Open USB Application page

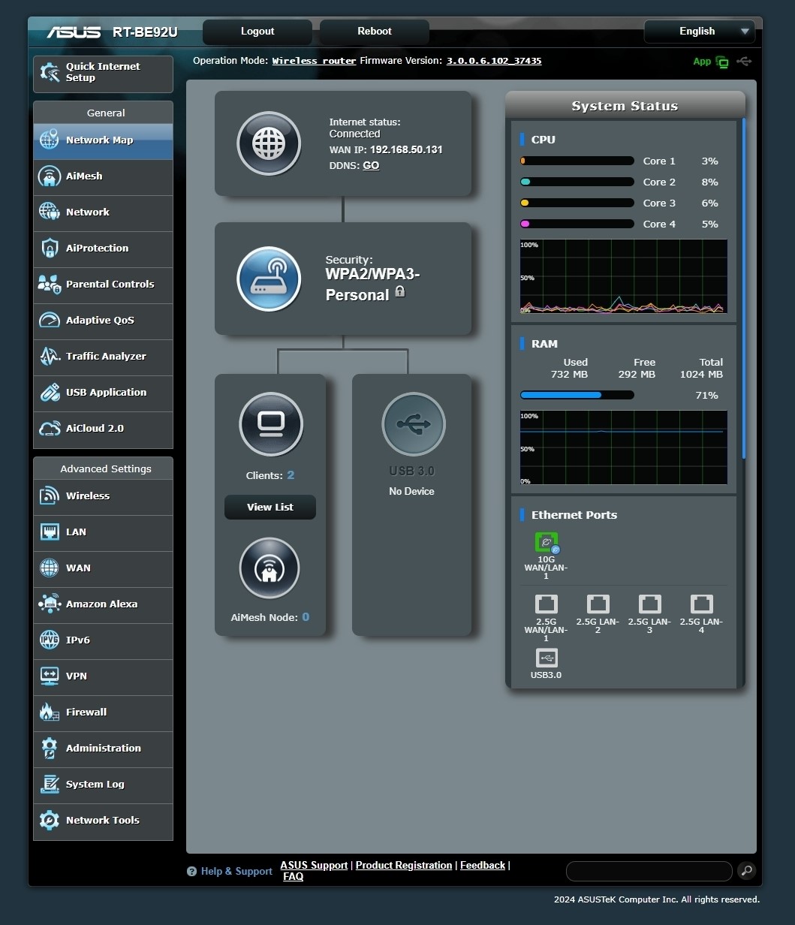click(x=103, y=393)
